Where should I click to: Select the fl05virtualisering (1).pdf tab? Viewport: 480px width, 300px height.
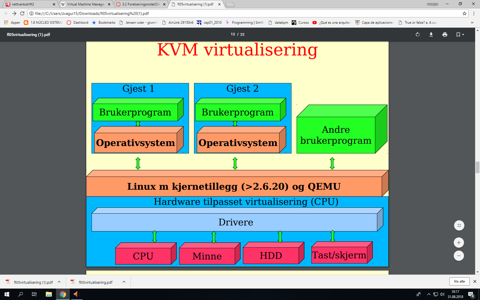click(195, 4)
